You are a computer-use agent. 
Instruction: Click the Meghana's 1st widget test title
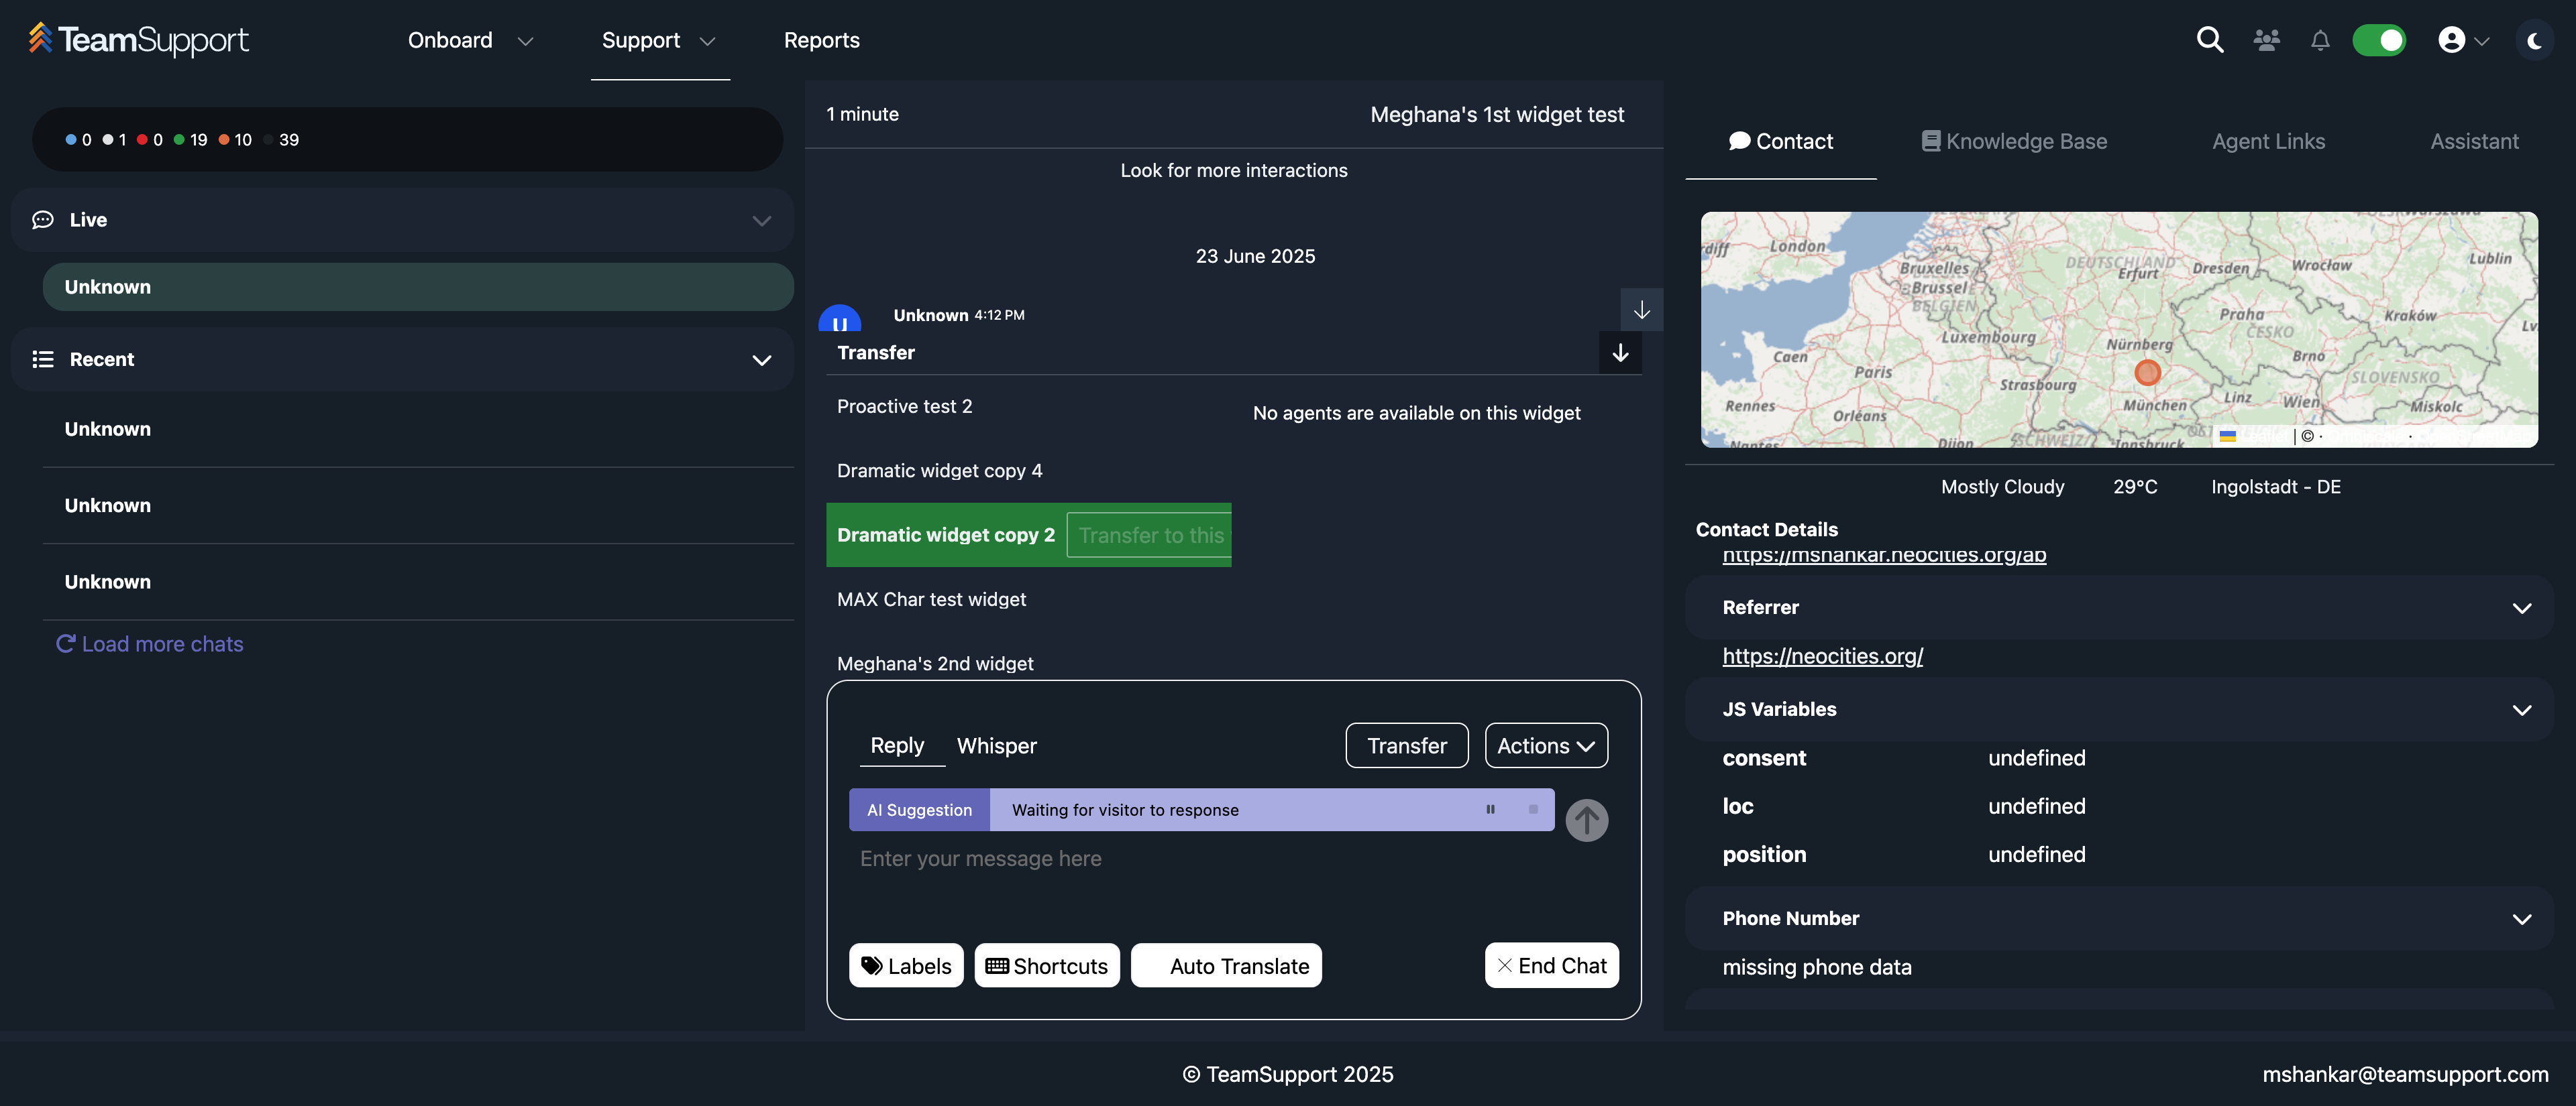point(1497,115)
